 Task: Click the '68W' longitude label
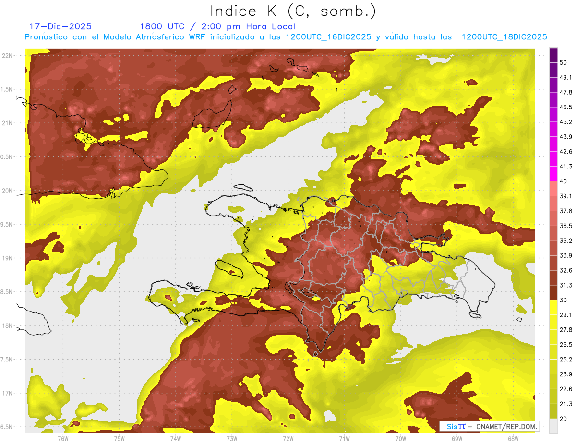[x=513, y=438]
